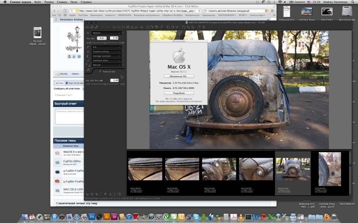Open the Average contrast dropdown
358x223 pixels.
[106, 56]
